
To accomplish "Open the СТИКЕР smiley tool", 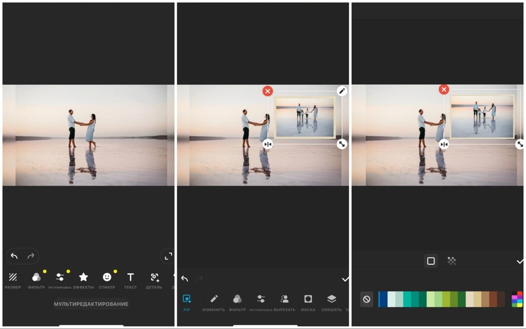I will click(107, 280).
